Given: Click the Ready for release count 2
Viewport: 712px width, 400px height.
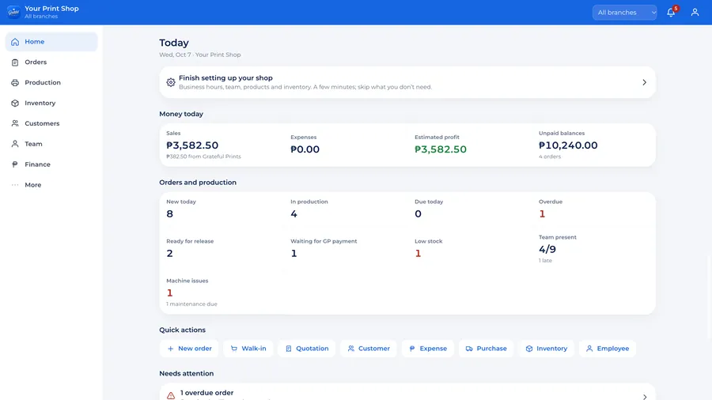Looking at the screenshot, I should click(170, 253).
